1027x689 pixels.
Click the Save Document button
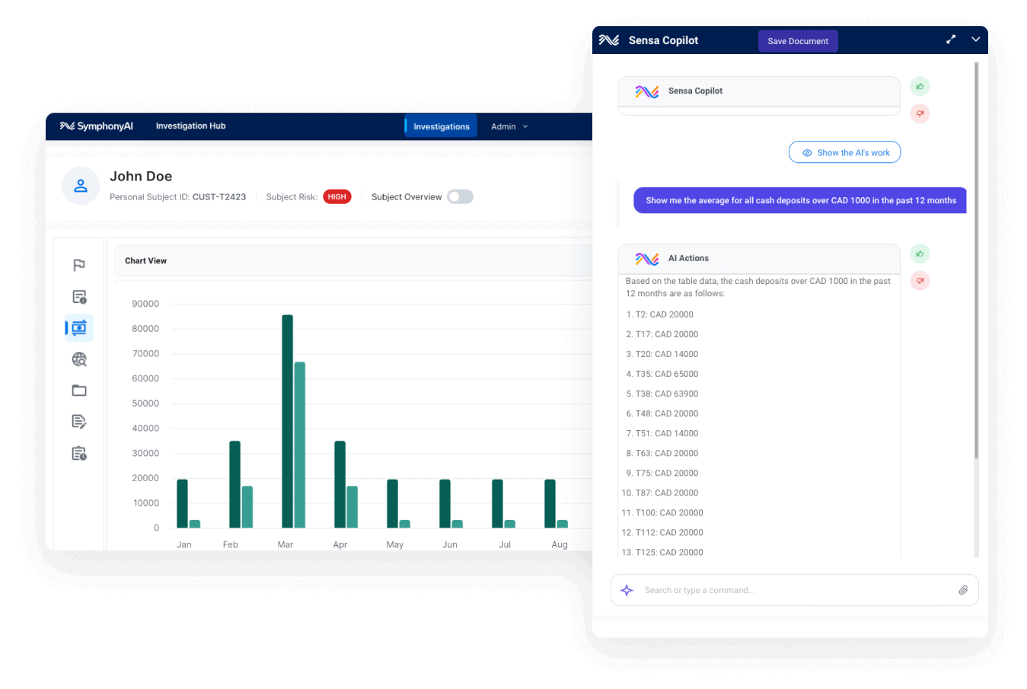click(x=798, y=41)
